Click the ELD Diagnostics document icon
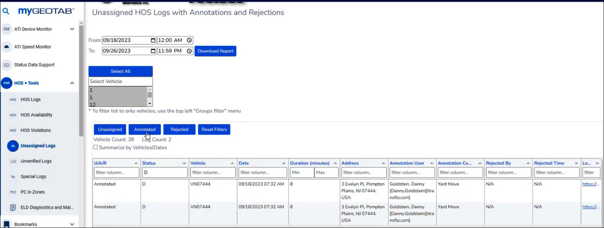The height and width of the screenshot is (228, 604). point(13,208)
